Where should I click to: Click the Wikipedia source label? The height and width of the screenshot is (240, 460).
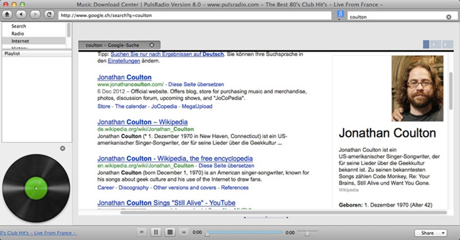click(349, 190)
